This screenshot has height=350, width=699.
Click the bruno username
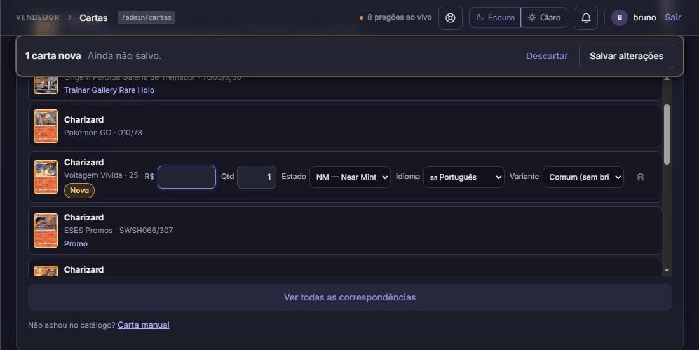tap(644, 17)
